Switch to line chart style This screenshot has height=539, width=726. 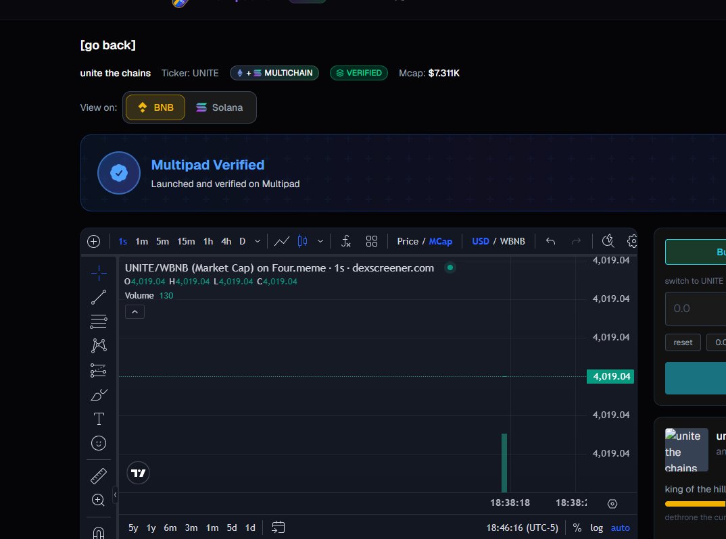click(x=281, y=242)
